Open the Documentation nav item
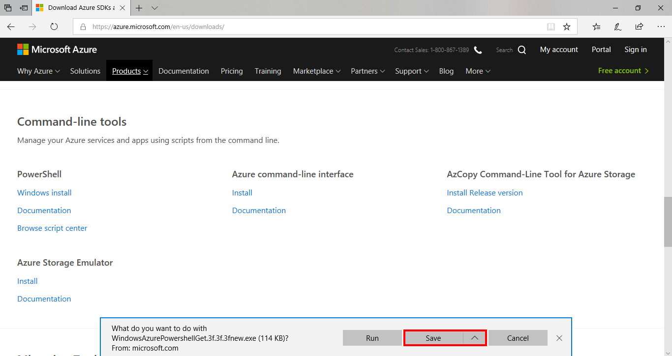 [x=183, y=71]
